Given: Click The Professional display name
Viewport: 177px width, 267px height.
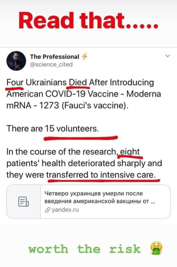Looking at the screenshot, I should 54,57.
